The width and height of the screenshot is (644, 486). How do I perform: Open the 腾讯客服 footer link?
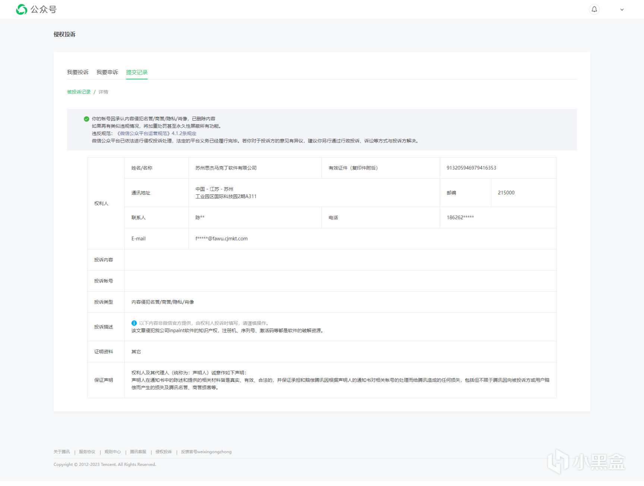(x=138, y=452)
